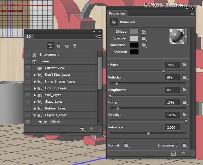Open the Roughness texture folder icon

[185, 90]
